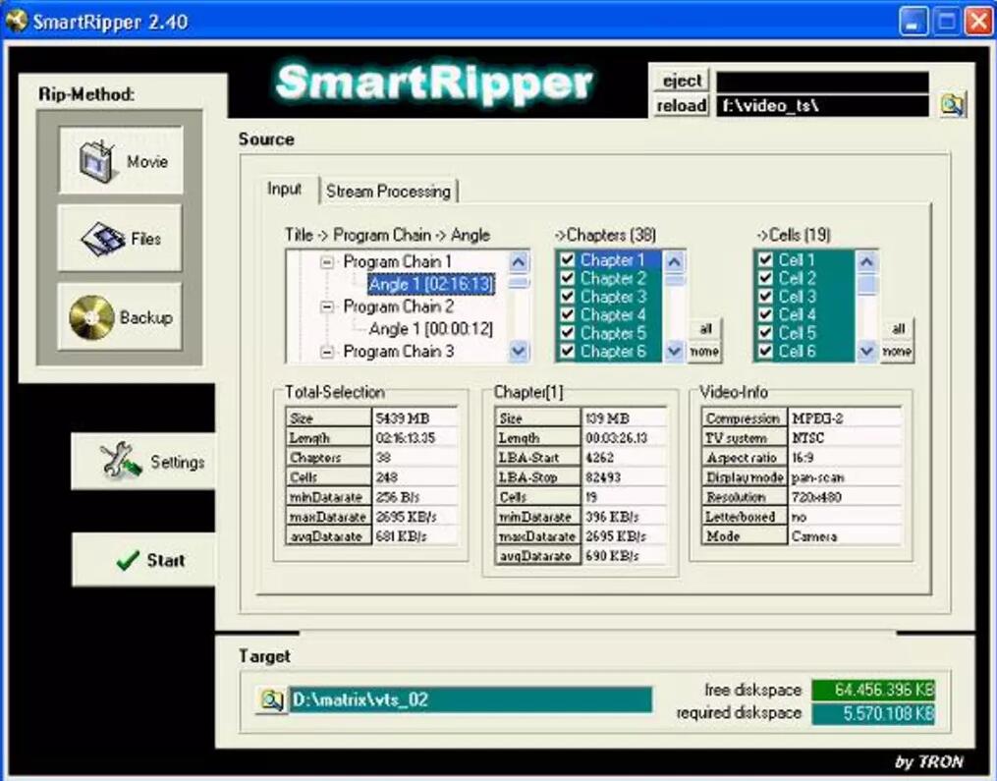The width and height of the screenshot is (997, 781).
Task: Click the required diskspace value 5.570.108 KB
Action: pyautogui.click(x=873, y=713)
